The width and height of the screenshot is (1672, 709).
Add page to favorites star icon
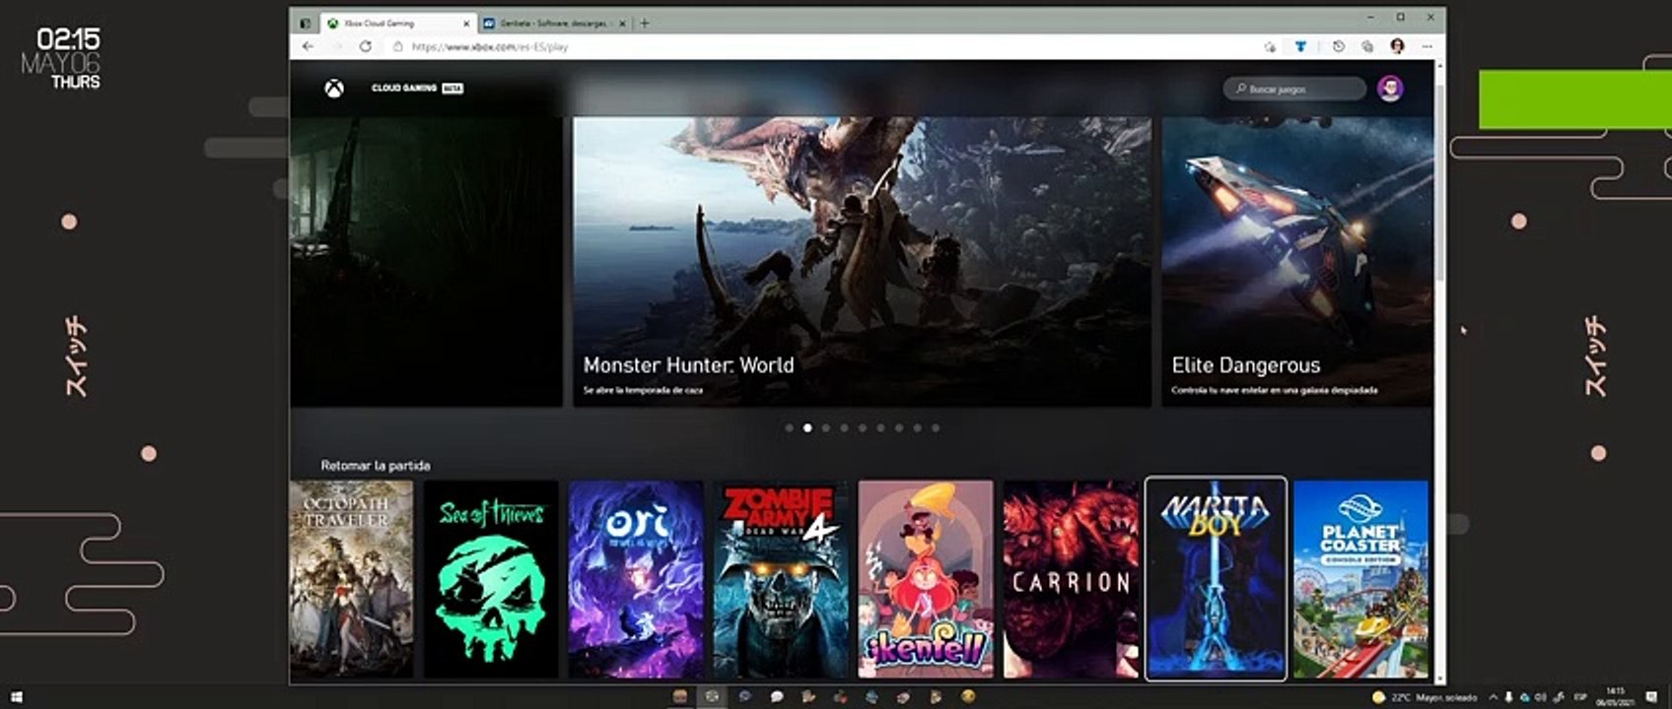pyautogui.click(x=1270, y=46)
